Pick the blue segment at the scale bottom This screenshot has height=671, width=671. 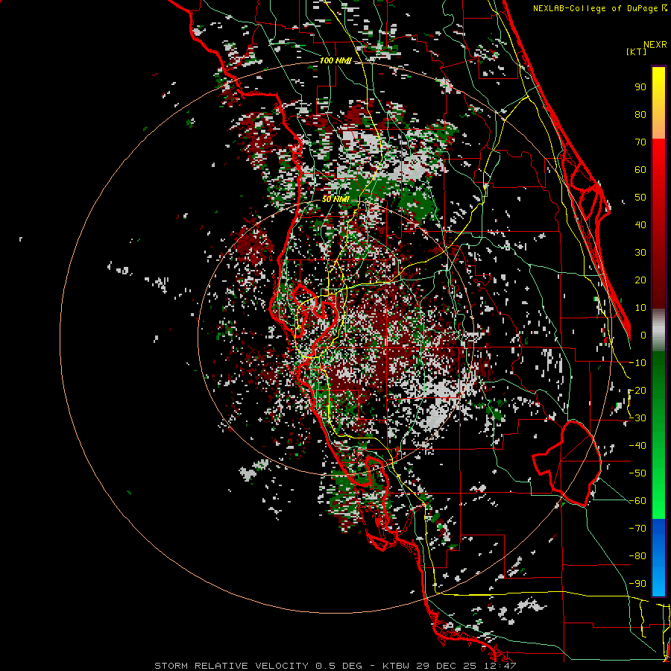pos(658,558)
